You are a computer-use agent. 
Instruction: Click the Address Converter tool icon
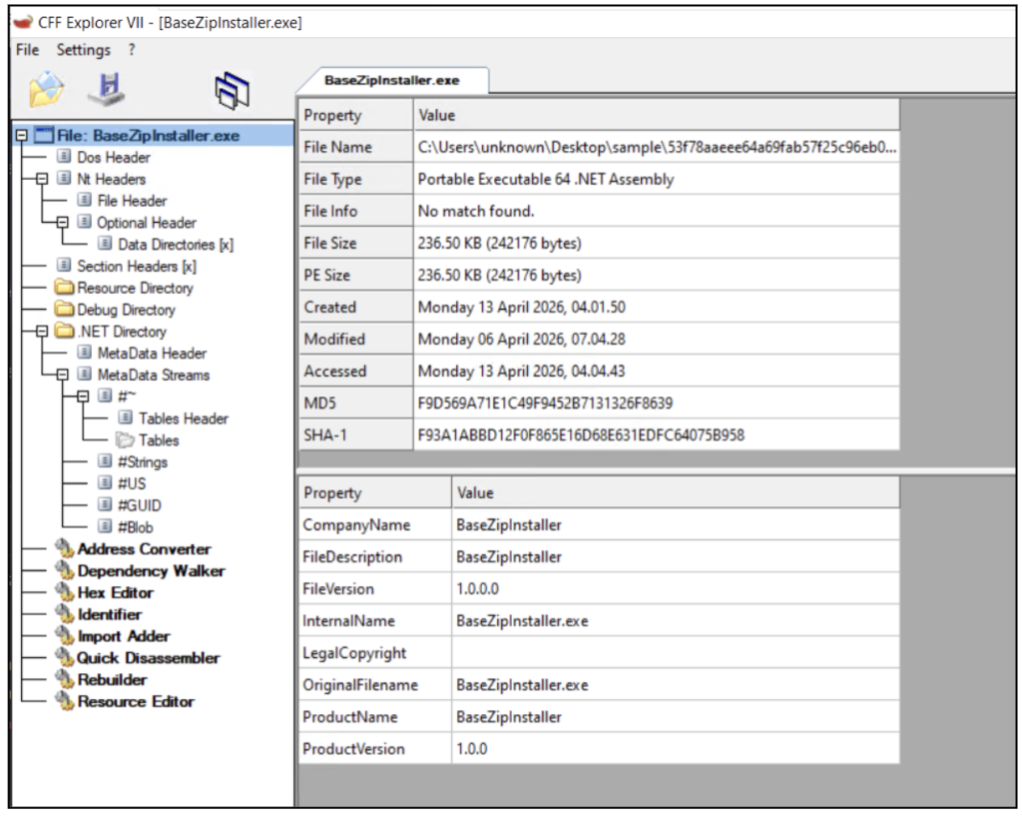(64, 548)
